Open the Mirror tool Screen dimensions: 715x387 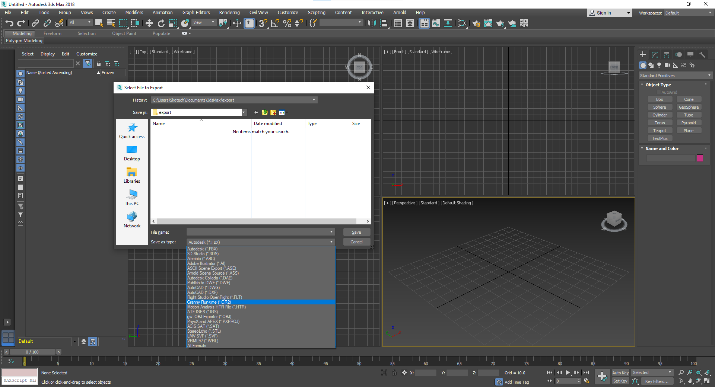pos(372,23)
